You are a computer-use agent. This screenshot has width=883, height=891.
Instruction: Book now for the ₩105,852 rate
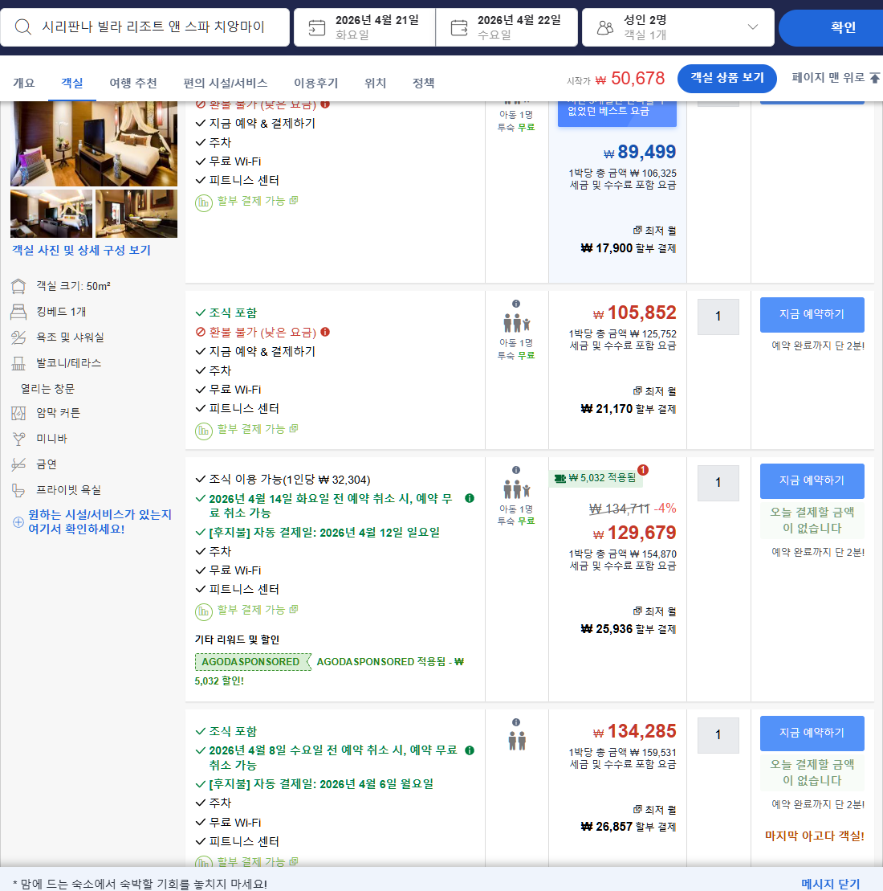(812, 314)
